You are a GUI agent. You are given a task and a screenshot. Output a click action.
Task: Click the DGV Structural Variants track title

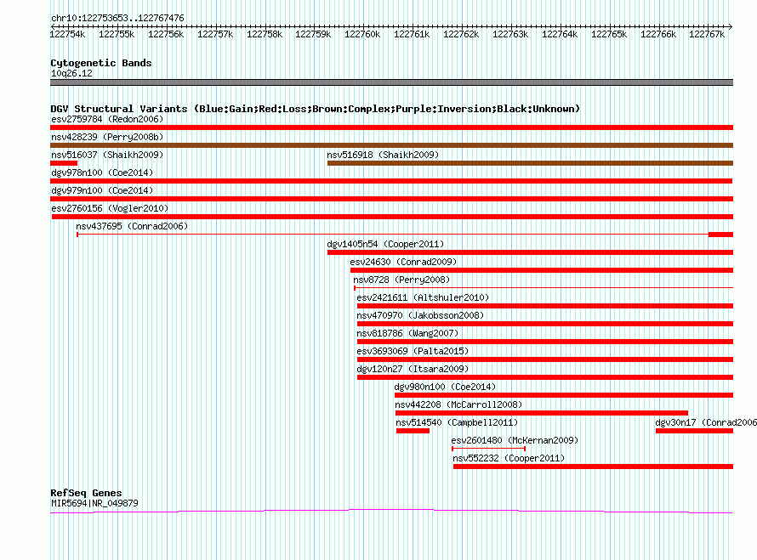click(316, 109)
